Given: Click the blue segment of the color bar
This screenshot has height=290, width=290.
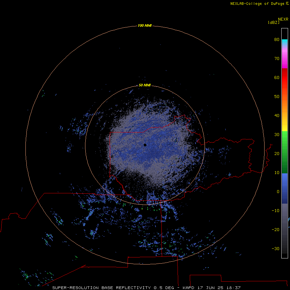Looking at the screenshot, I should pyautogui.click(x=285, y=188).
